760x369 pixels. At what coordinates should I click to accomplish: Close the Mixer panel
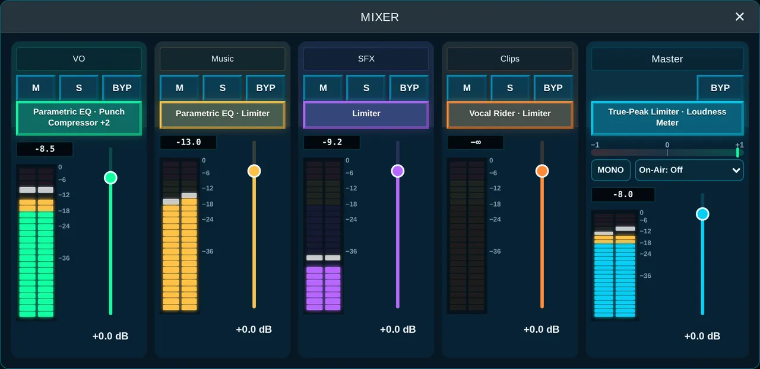[x=739, y=17]
